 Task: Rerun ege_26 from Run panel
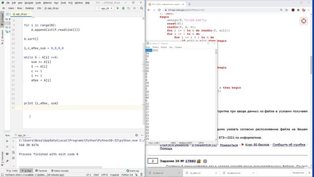click(7, 141)
